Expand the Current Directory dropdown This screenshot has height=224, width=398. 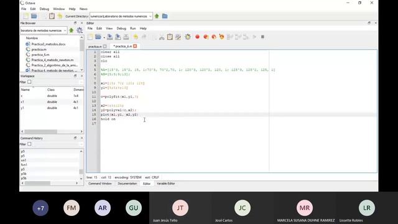150,16
